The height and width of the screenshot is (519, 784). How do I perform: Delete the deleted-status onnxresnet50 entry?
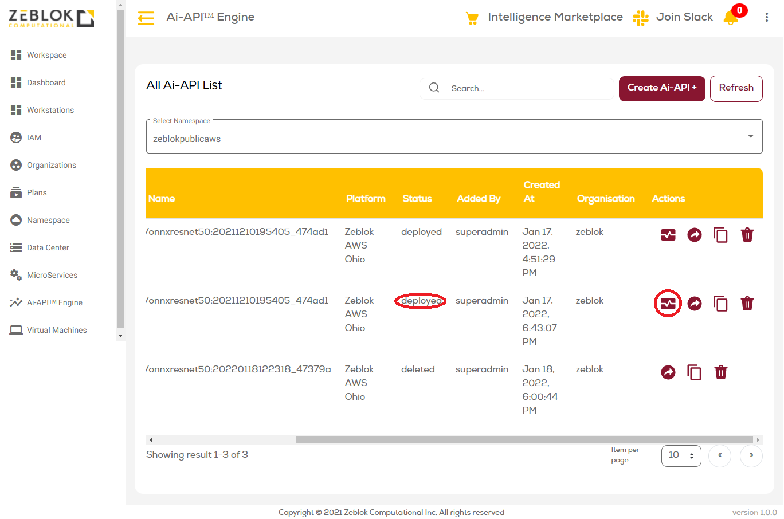click(x=721, y=372)
